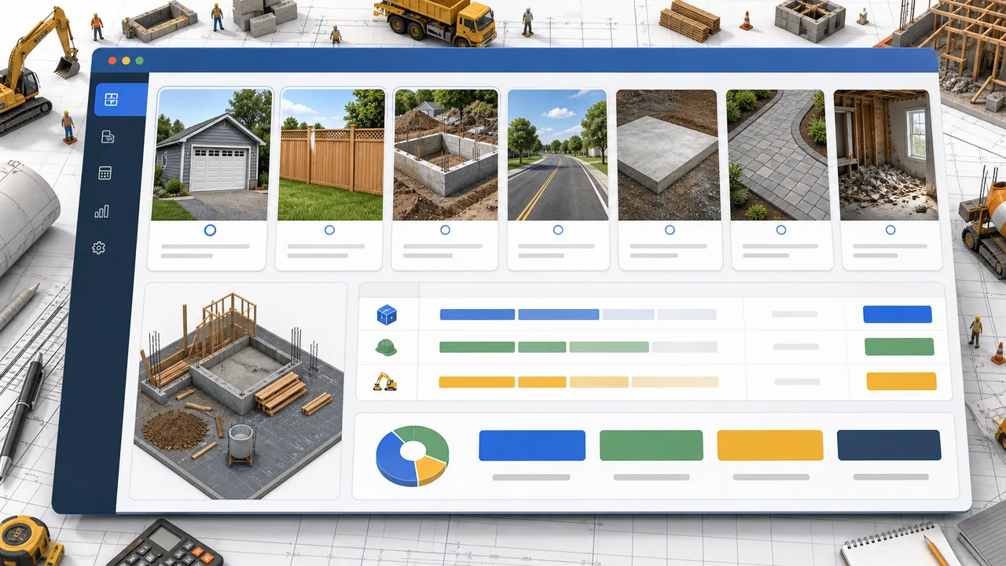The image size is (1006, 566).
Task: Choose radio button under road card
Action: pyautogui.click(x=558, y=230)
